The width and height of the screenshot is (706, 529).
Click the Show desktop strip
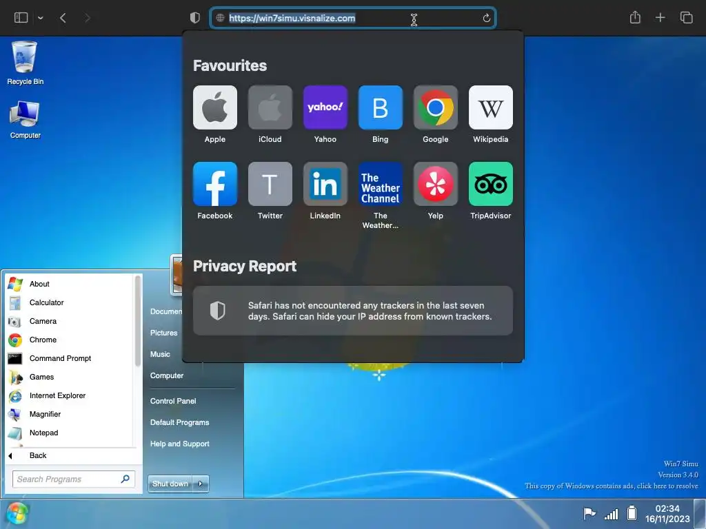click(700, 514)
